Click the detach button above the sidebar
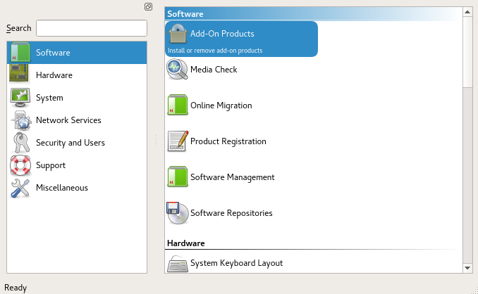The width and height of the screenshot is (478, 294). (148, 7)
